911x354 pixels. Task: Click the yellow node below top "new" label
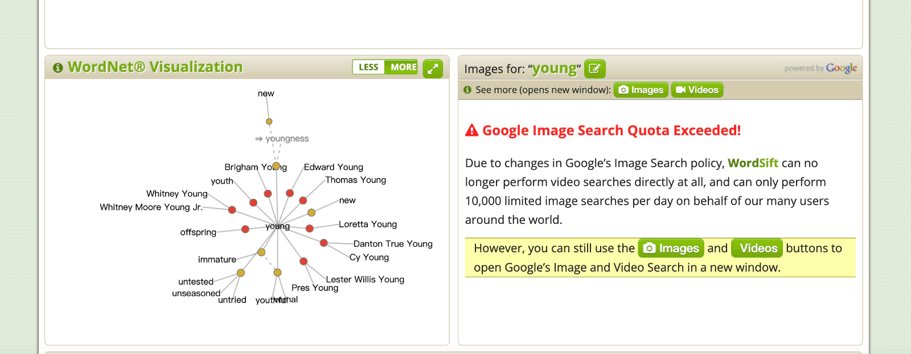click(x=269, y=122)
